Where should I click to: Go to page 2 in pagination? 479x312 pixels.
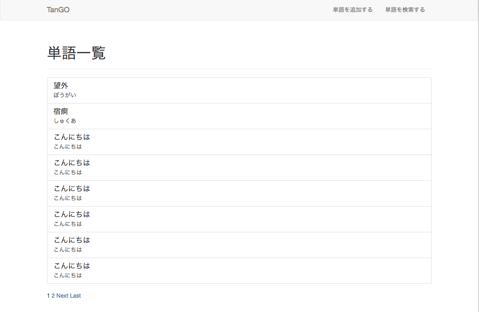click(53, 295)
